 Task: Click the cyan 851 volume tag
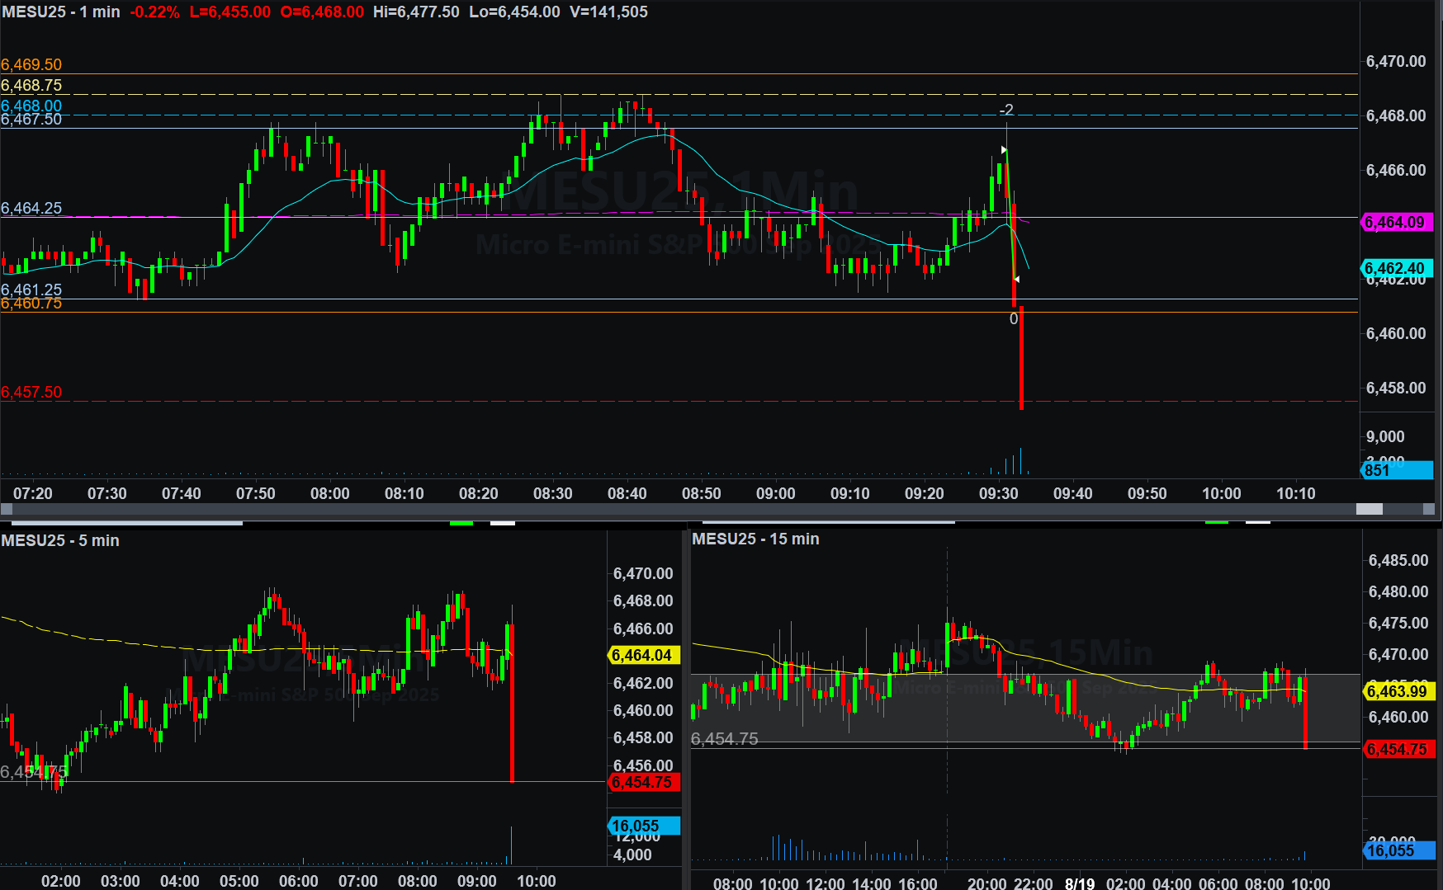pyautogui.click(x=1395, y=470)
